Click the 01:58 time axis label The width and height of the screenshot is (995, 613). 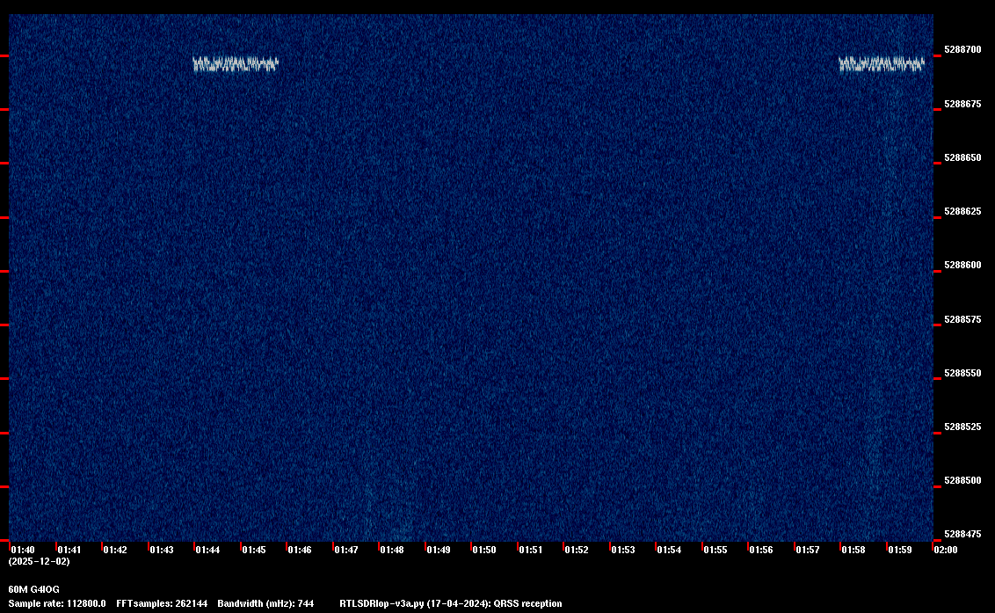(x=853, y=550)
